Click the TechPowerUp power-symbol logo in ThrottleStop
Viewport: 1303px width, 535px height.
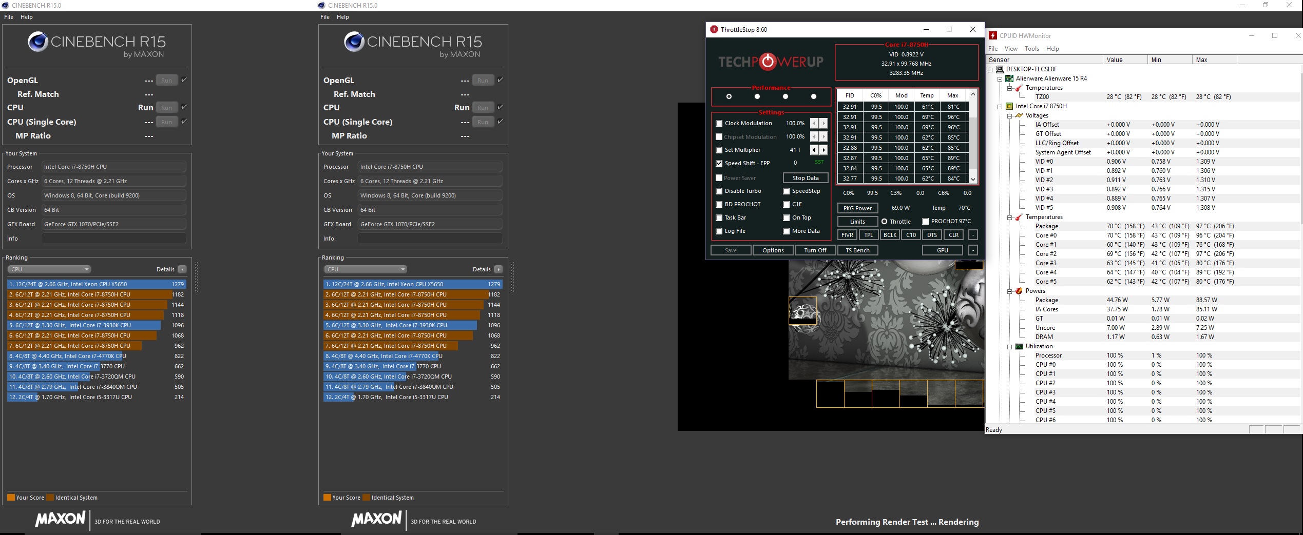click(768, 62)
